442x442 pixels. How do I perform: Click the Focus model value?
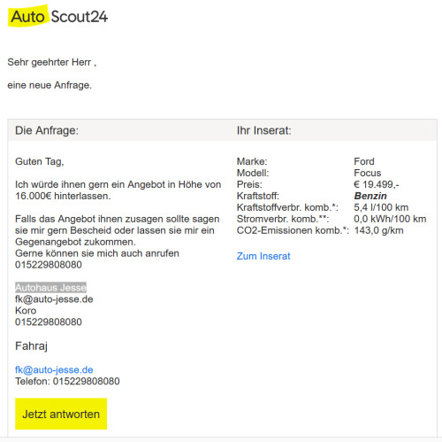coord(368,173)
